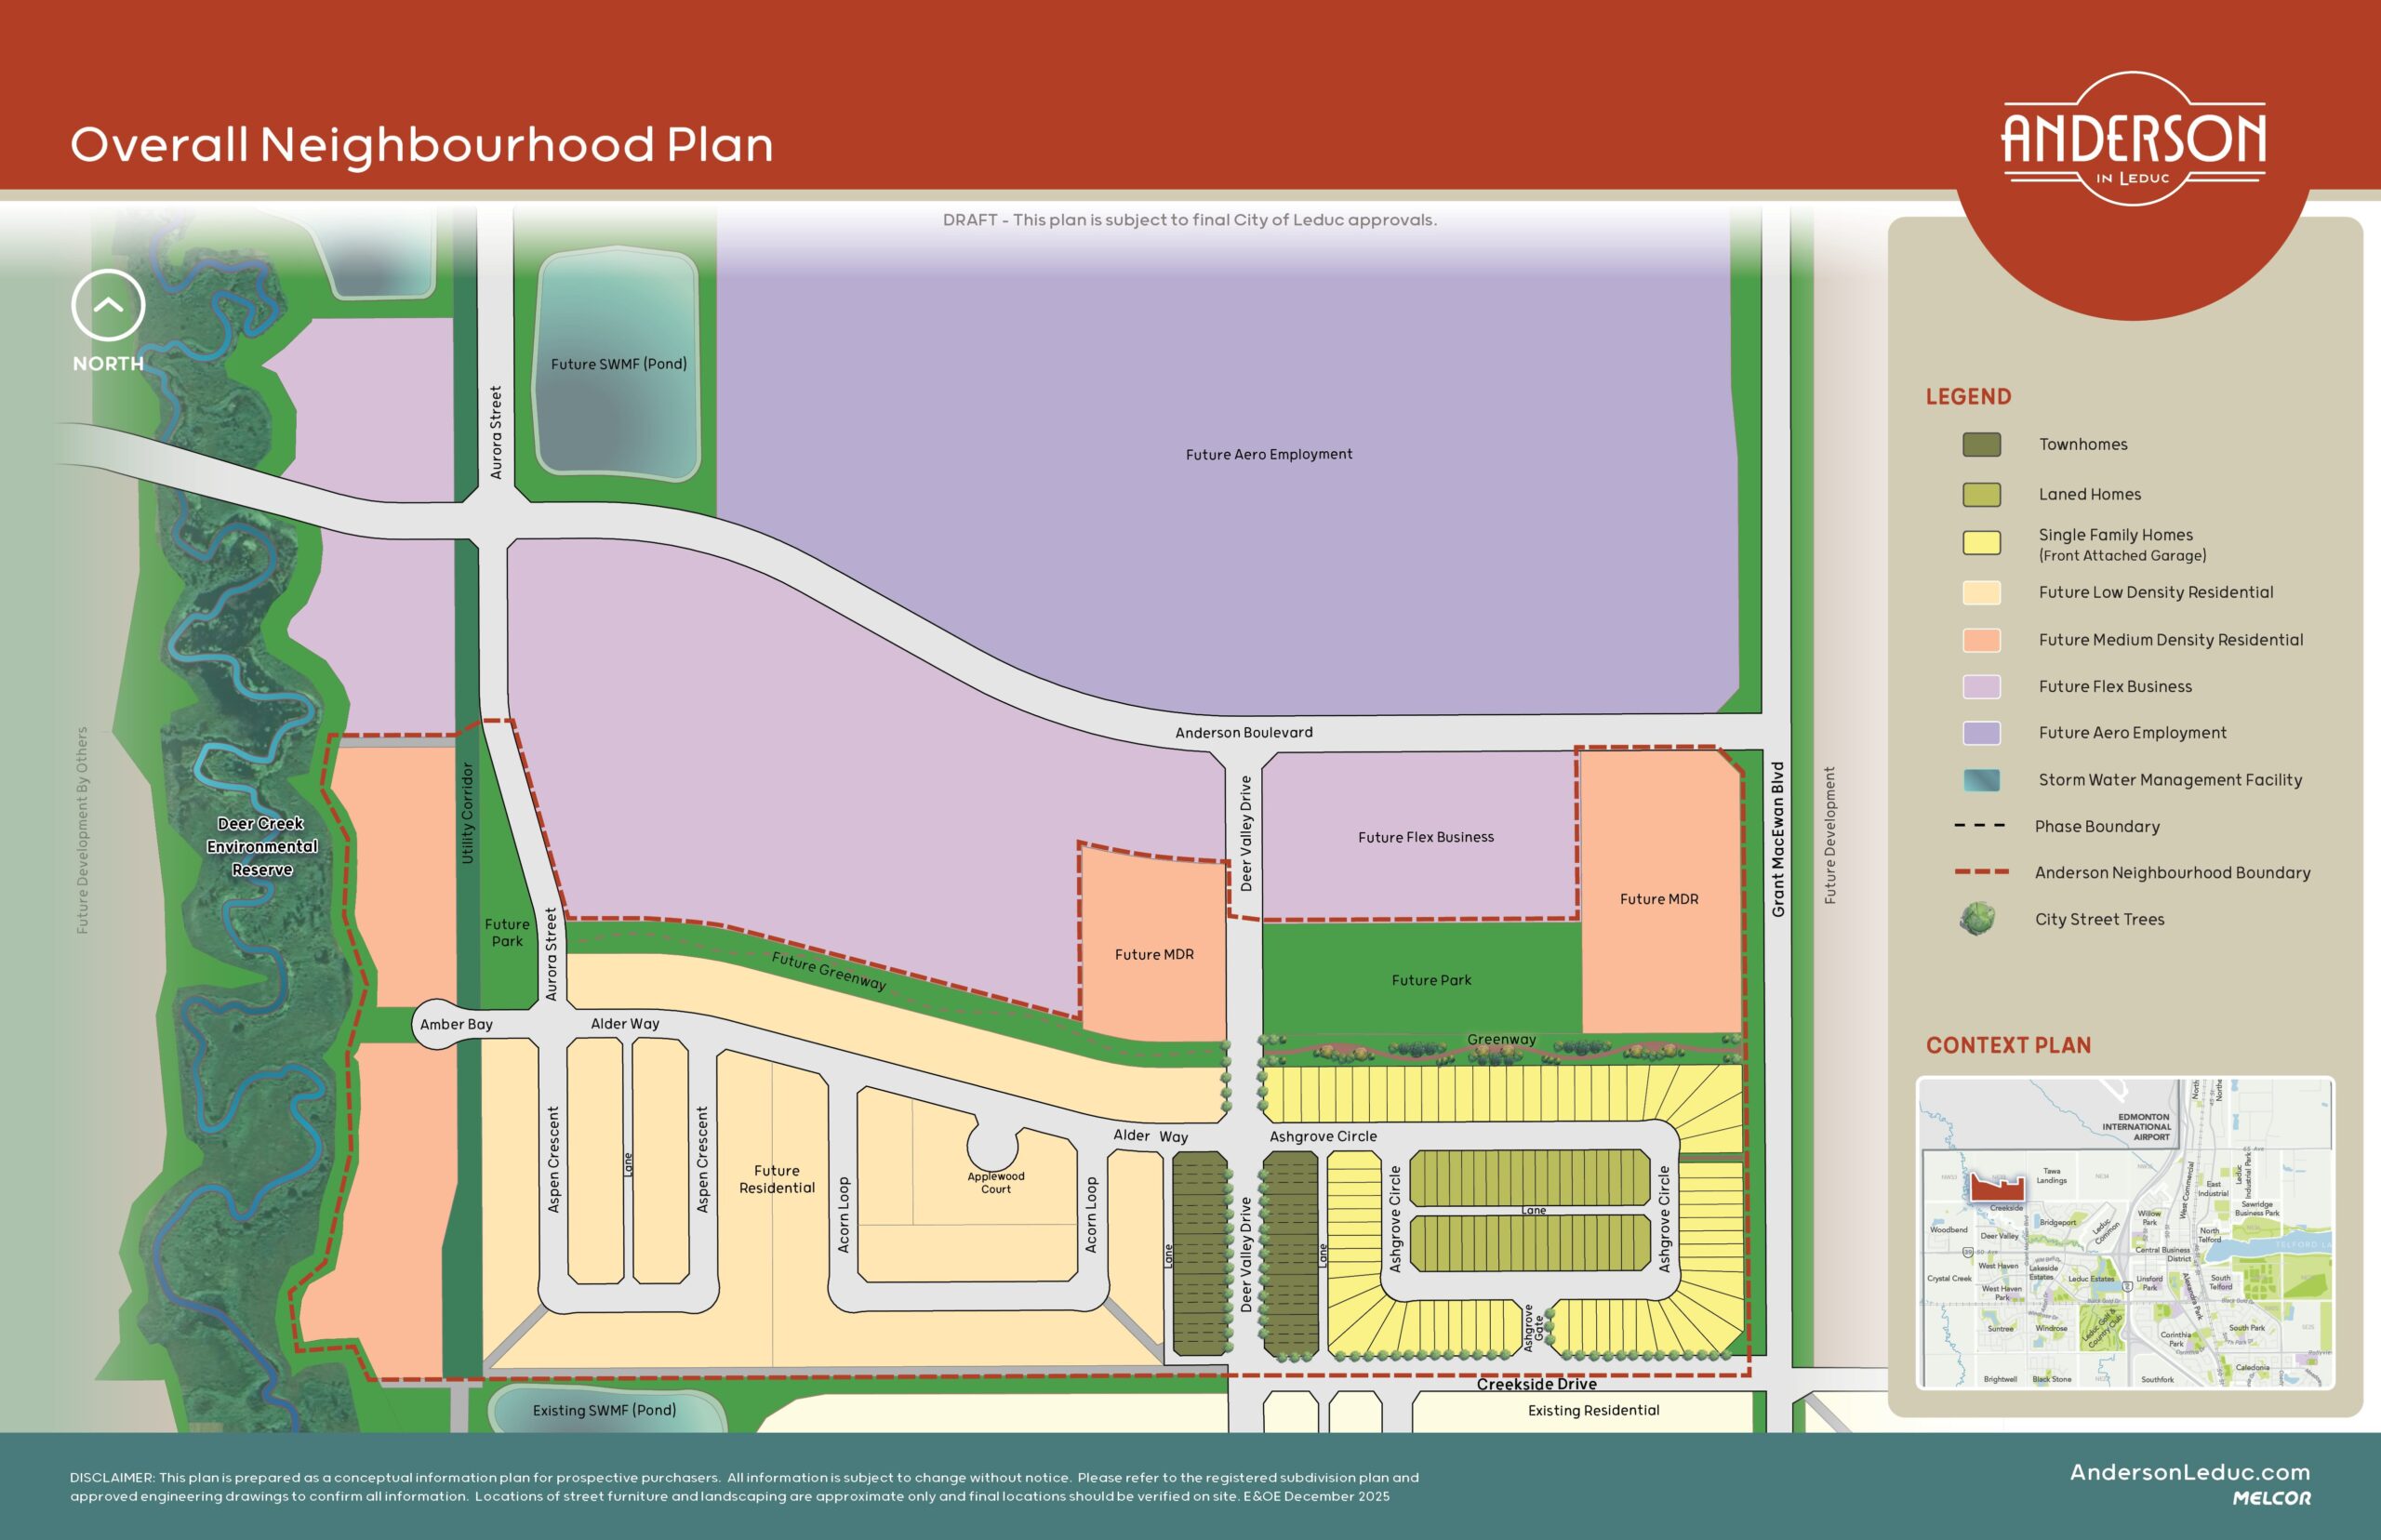Screen dimensions: 2381x1540
Task: Click the City Street Trees legend icon
Action: coord(1977,919)
